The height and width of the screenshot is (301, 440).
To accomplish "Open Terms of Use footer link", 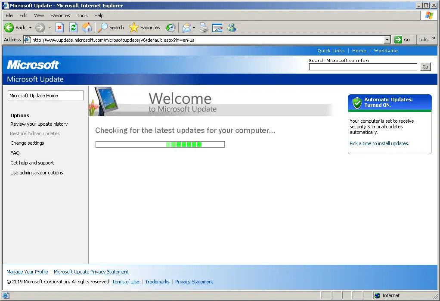I will pyautogui.click(x=126, y=282).
